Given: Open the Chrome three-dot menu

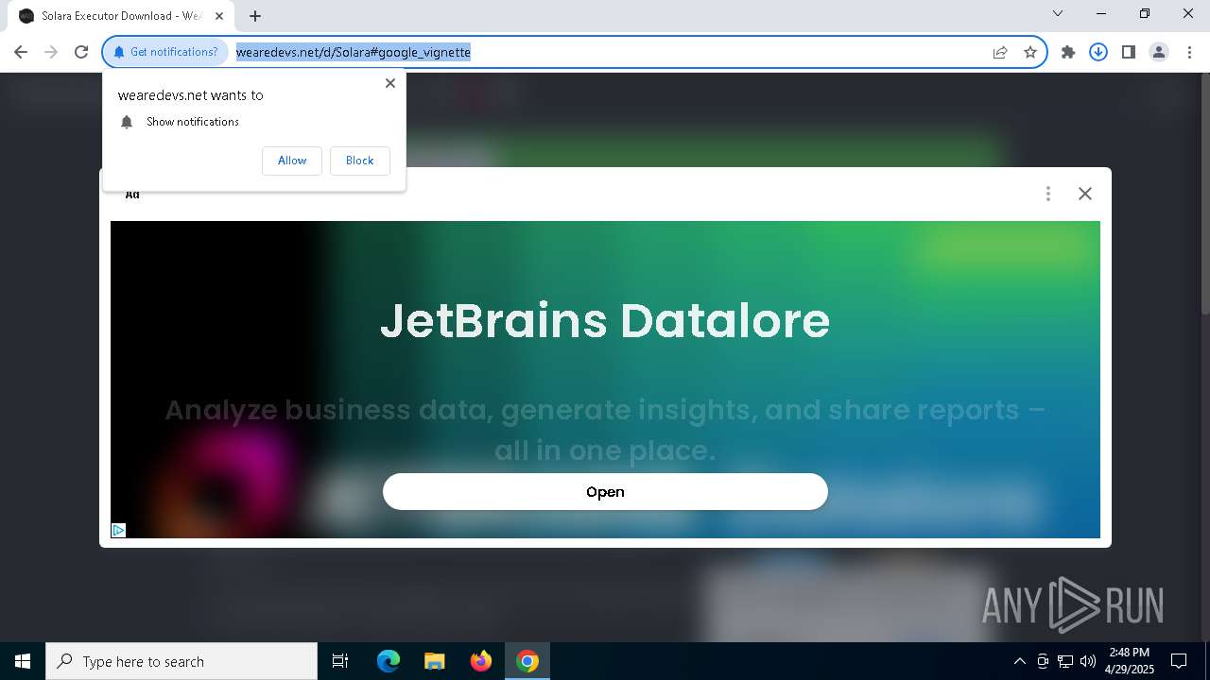Looking at the screenshot, I should 1189,52.
